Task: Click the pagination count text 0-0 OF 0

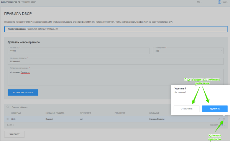Action: pyautogui.click(x=10, y=125)
